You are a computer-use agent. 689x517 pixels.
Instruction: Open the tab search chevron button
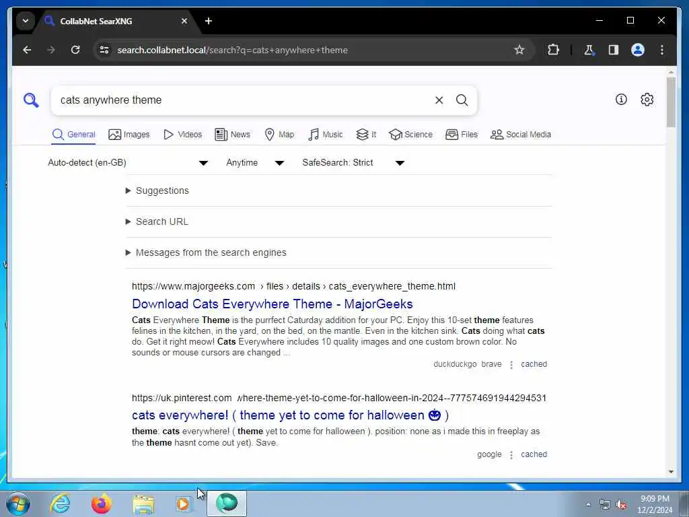coord(26,21)
